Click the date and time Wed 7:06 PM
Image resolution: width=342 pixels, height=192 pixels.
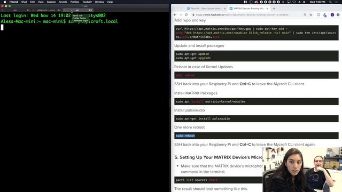pyautogui.click(x=317, y=2)
